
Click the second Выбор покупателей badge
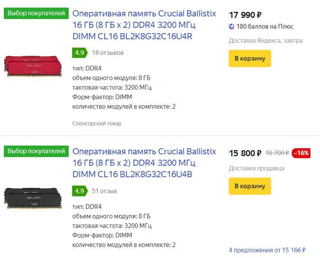36,151
